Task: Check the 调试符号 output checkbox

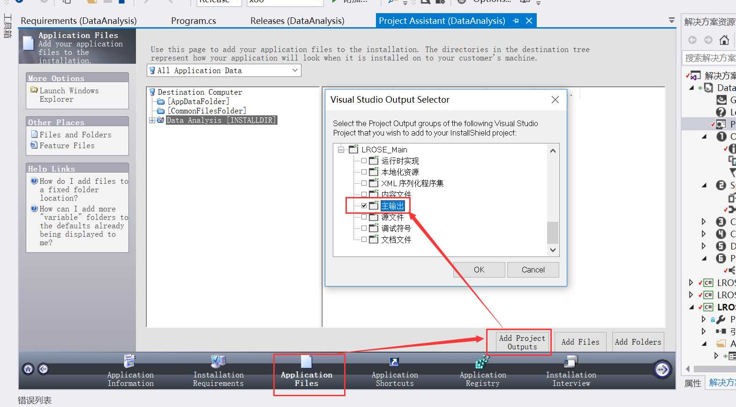Action: 364,228
